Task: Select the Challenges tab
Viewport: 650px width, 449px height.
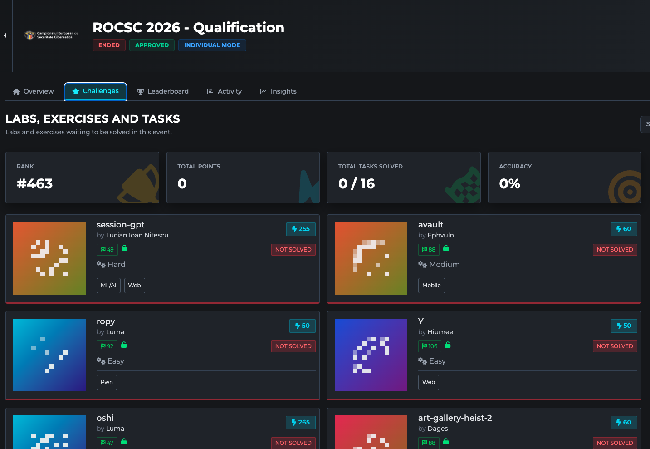Action: coord(95,91)
